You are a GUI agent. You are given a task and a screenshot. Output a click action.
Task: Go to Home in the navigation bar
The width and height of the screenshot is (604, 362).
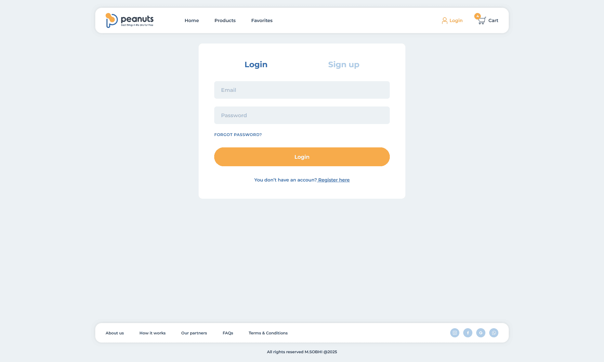[x=192, y=20]
